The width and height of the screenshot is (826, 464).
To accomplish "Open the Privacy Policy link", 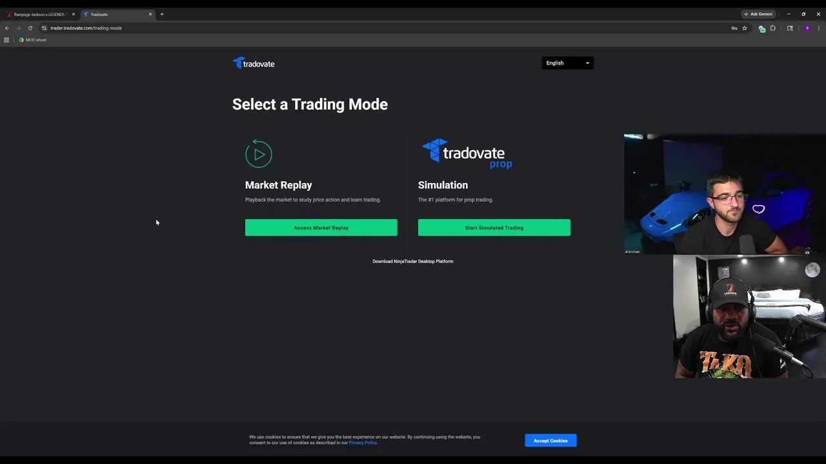I will pos(363,443).
